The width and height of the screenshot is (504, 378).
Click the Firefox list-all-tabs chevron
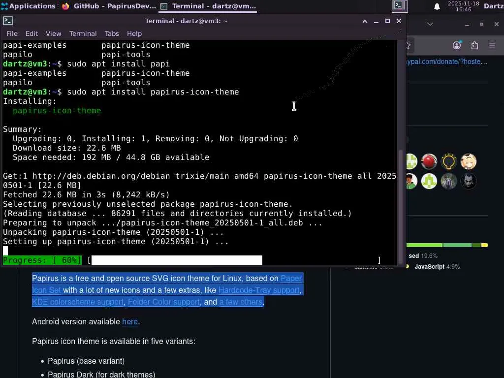pos(430,24)
